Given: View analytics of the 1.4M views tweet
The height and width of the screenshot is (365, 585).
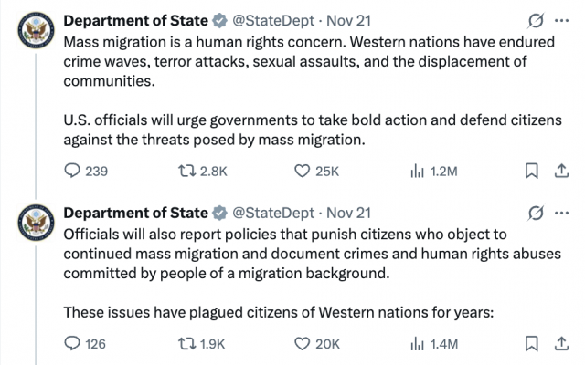Looking at the screenshot, I should [x=418, y=344].
